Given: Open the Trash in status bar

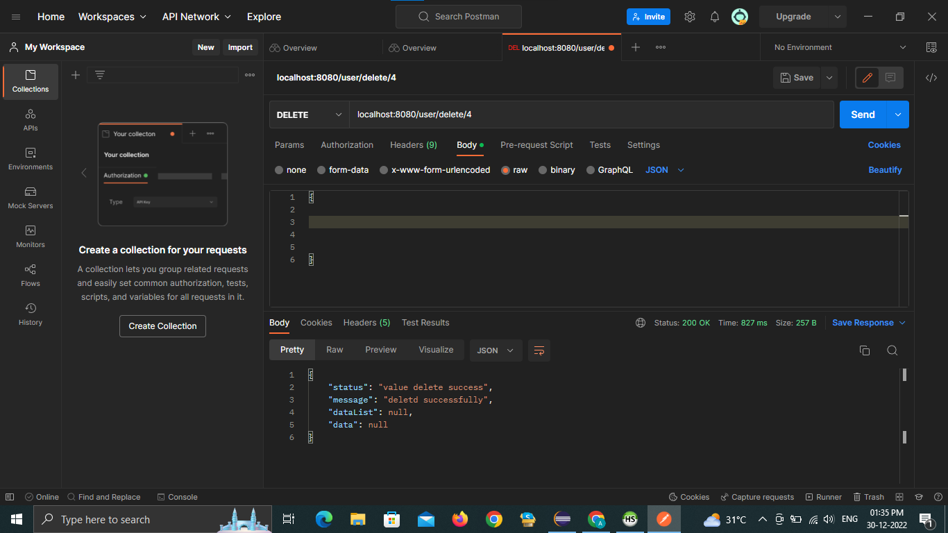Looking at the screenshot, I should 869,497.
